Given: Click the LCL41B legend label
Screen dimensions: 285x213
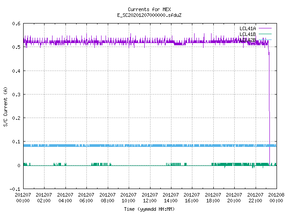Looking at the screenshot, I should tap(248, 34).
